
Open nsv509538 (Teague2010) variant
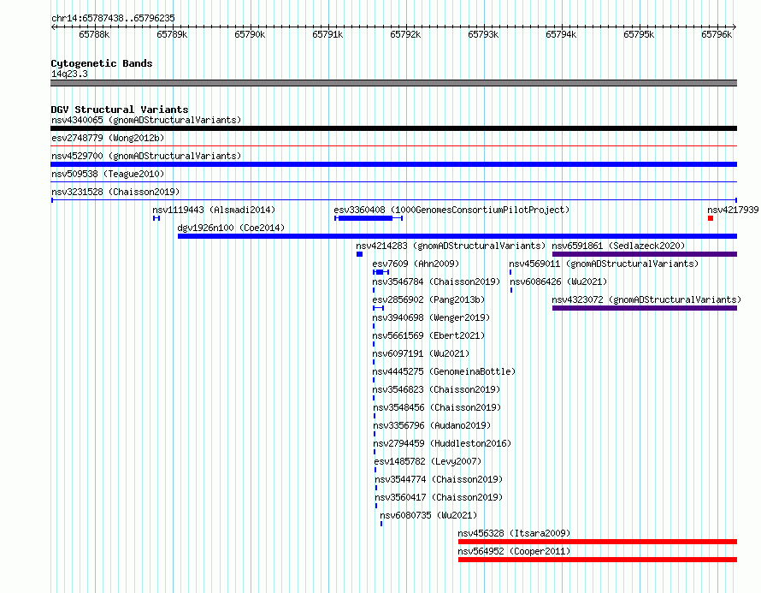tap(108, 174)
